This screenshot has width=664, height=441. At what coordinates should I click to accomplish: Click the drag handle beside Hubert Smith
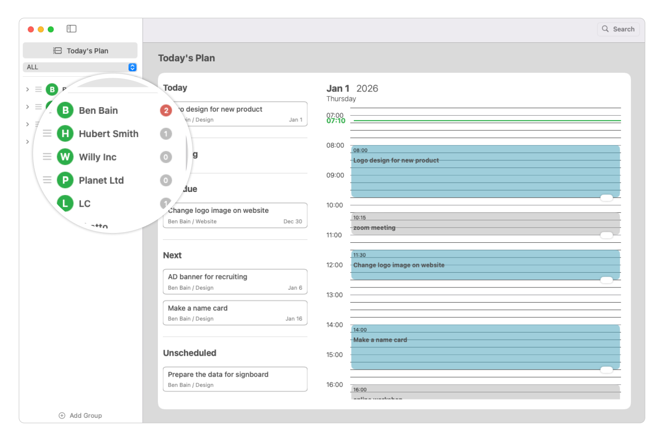(47, 133)
